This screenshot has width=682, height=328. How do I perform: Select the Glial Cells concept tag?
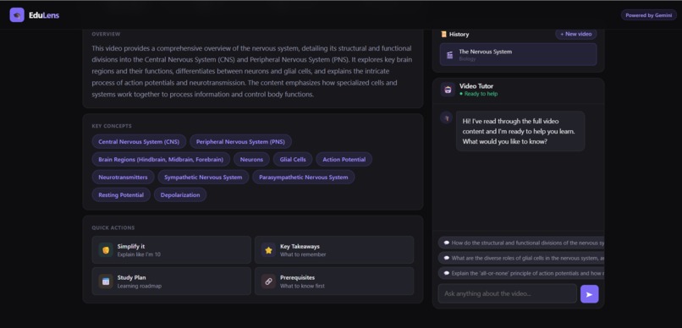point(293,160)
